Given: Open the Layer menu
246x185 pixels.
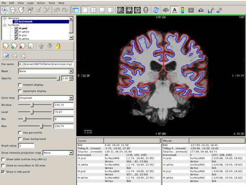Looking at the screenshot, I should [x=30, y=3].
